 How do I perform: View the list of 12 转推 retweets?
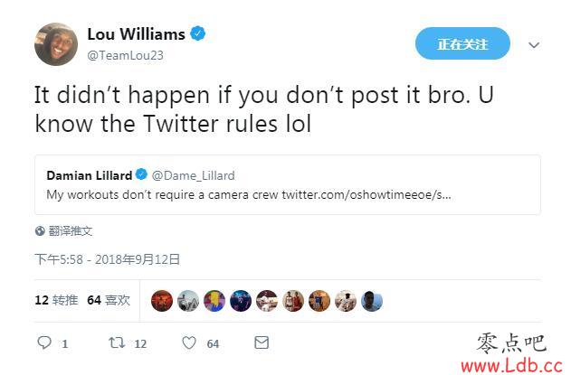(x=56, y=300)
